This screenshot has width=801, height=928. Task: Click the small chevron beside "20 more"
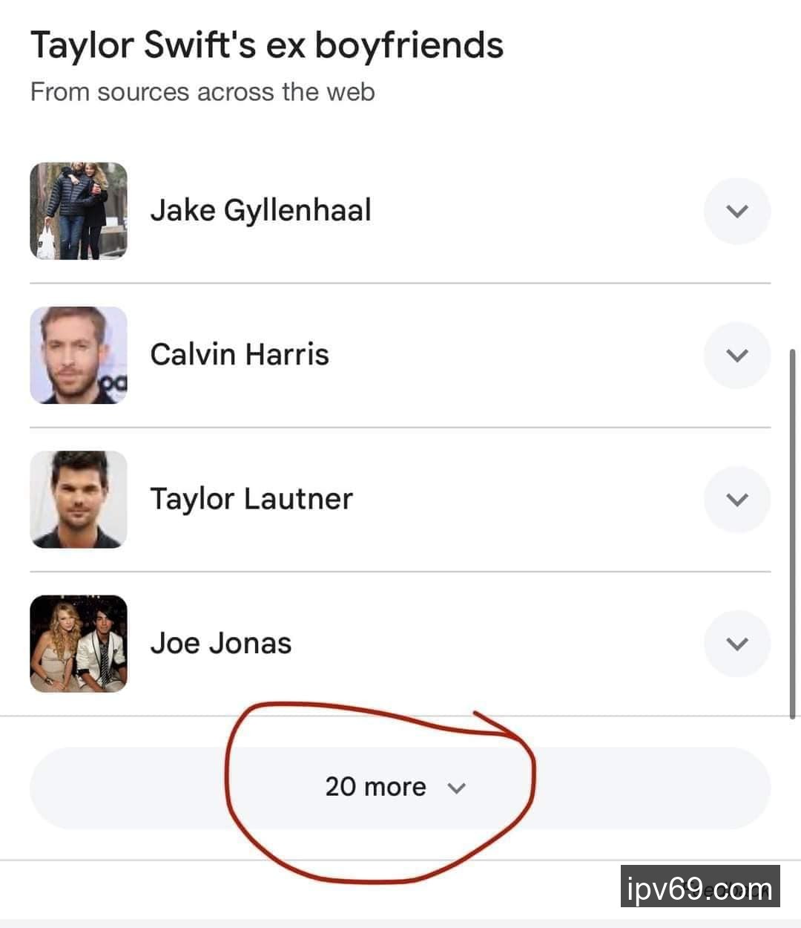[x=457, y=788]
